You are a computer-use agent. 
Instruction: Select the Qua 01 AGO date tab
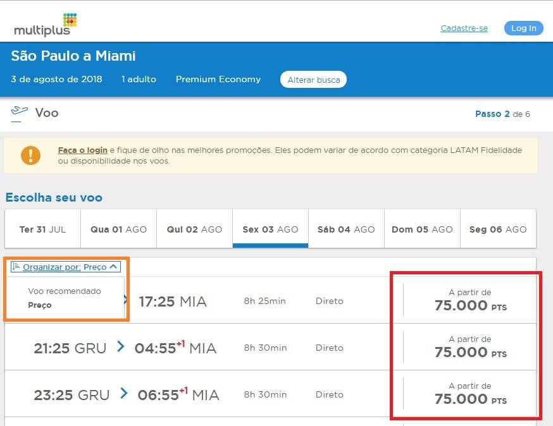tap(118, 229)
